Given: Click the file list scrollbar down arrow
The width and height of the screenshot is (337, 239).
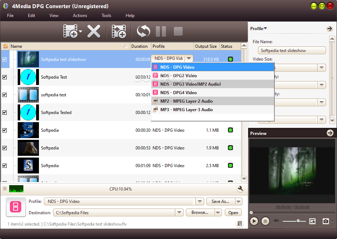Looking at the screenshot, I should click(x=244, y=178).
